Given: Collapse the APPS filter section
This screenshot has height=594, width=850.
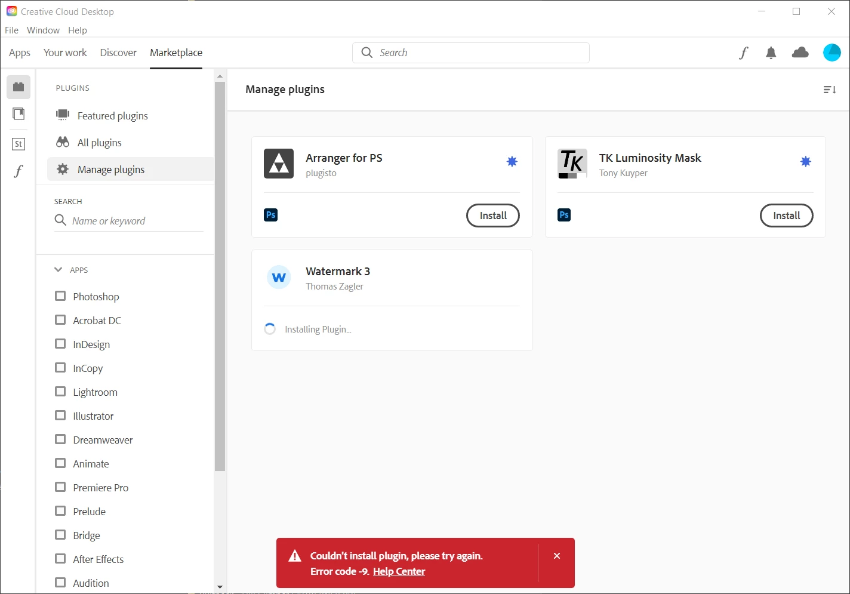Looking at the screenshot, I should (58, 270).
